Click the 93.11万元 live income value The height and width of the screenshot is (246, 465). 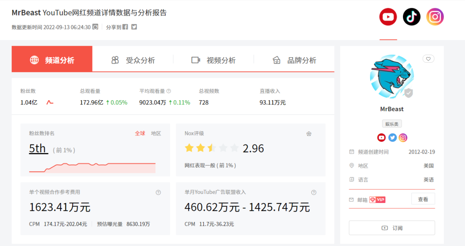point(273,102)
